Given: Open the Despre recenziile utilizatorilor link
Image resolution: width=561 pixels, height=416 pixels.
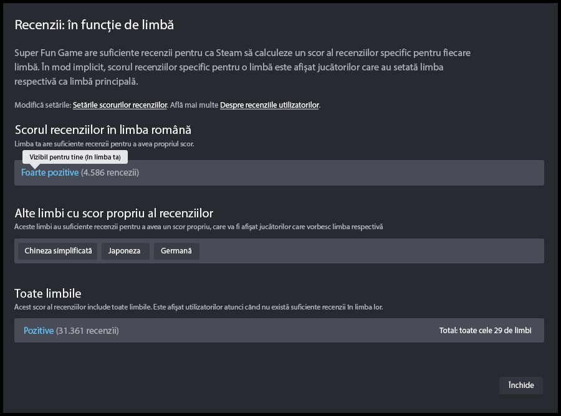Looking at the screenshot, I should (269, 105).
